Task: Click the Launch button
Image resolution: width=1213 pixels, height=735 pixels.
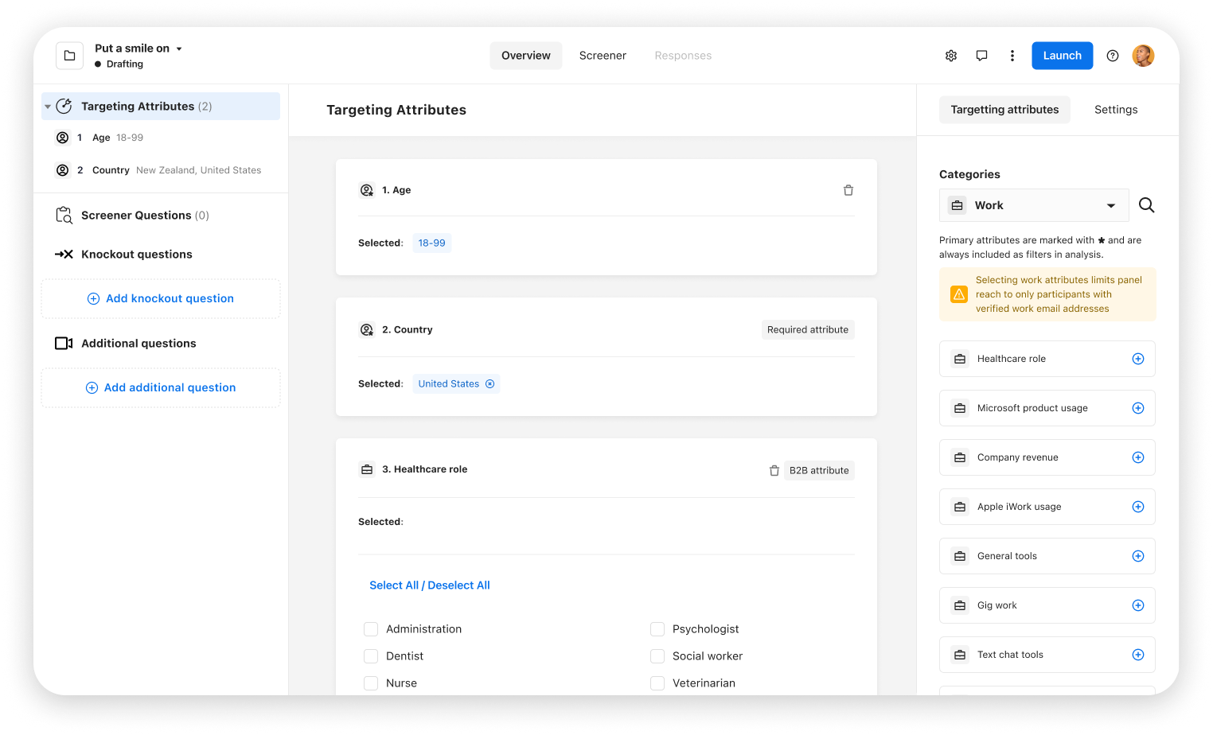Action: click(1062, 55)
